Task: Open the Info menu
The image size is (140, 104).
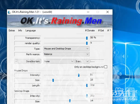Action: click(20, 30)
